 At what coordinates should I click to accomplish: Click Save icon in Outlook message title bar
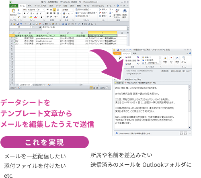point(118,50)
